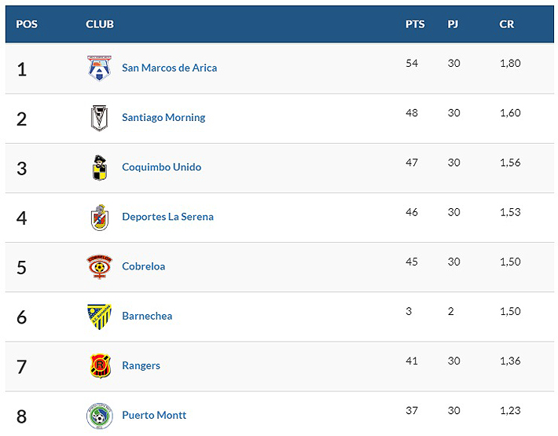The image size is (558, 436).
Task: Click the Puerto Montt round crest
Action: tap(100, 415)
